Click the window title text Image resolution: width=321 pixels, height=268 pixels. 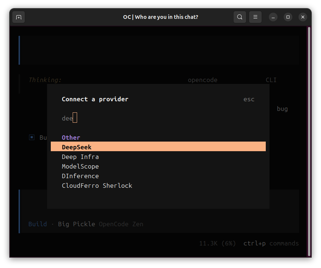coord(160,17)
